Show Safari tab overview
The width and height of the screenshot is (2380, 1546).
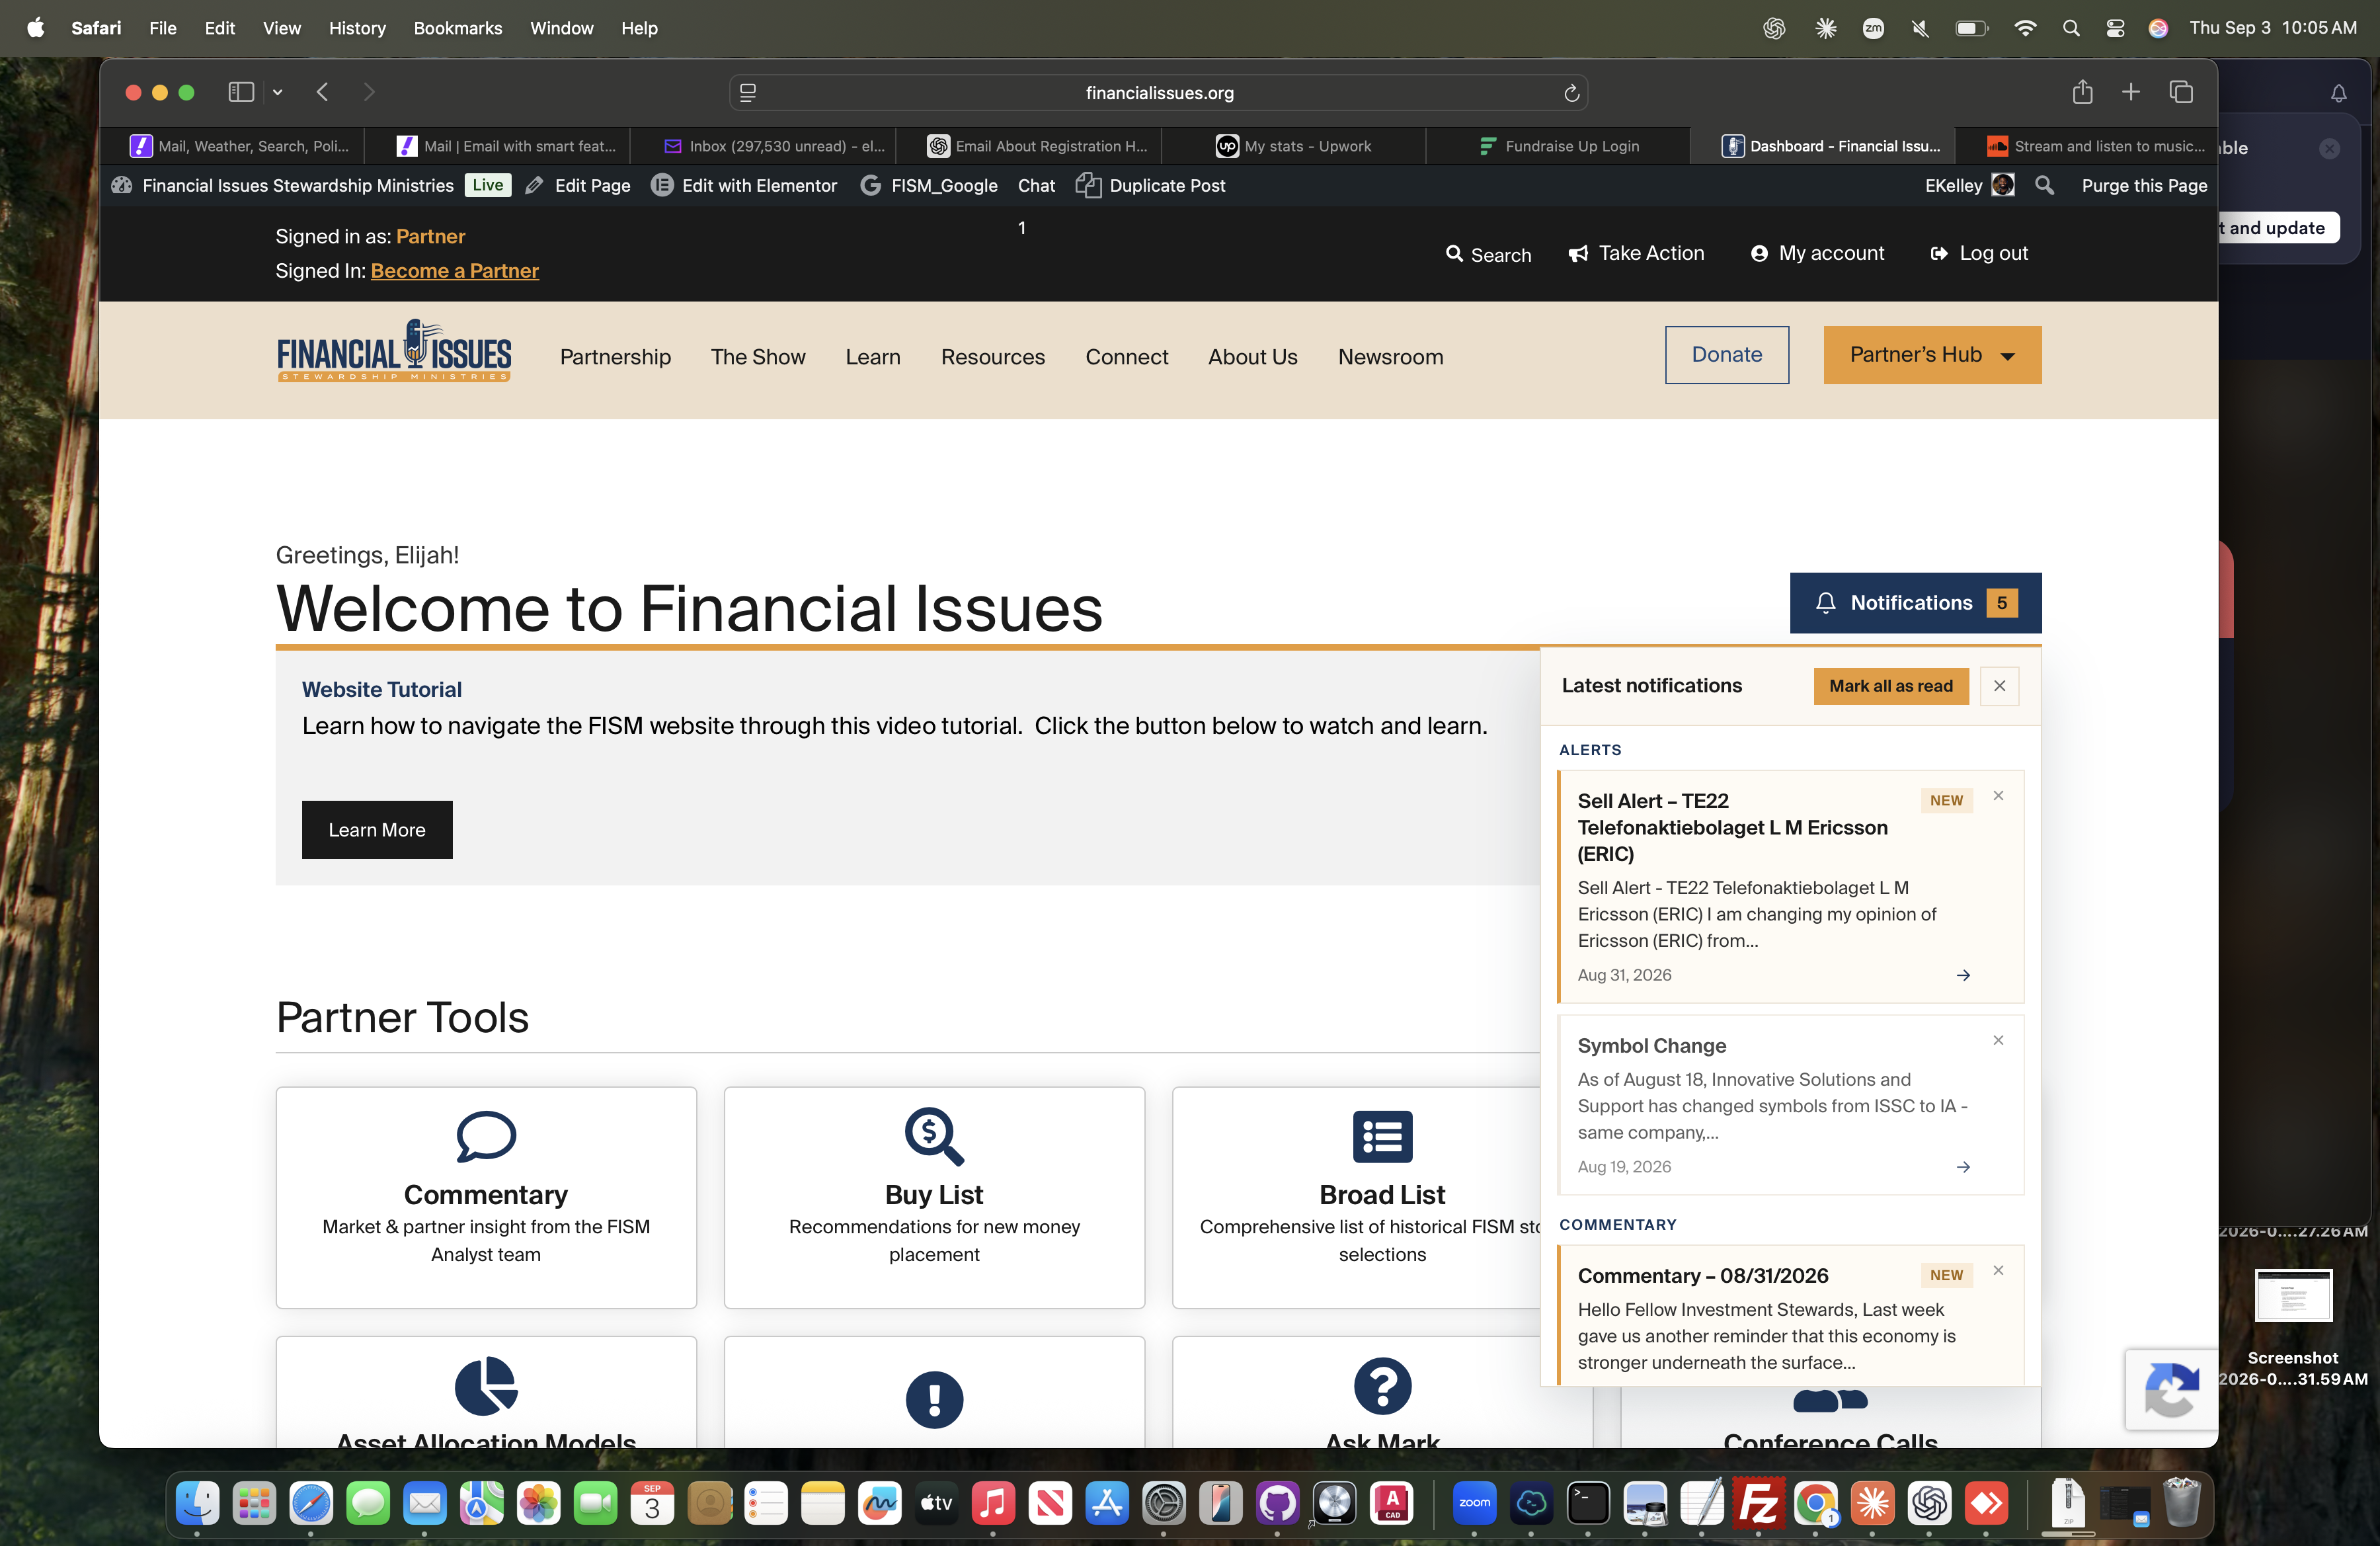[2181, 92]
